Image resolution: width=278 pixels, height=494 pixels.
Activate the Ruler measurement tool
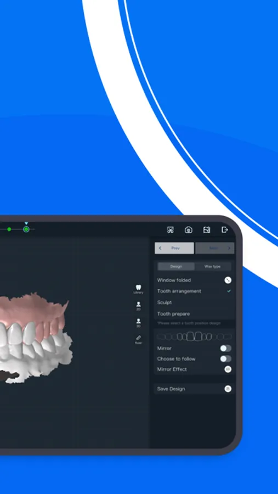tap(138, 340)
